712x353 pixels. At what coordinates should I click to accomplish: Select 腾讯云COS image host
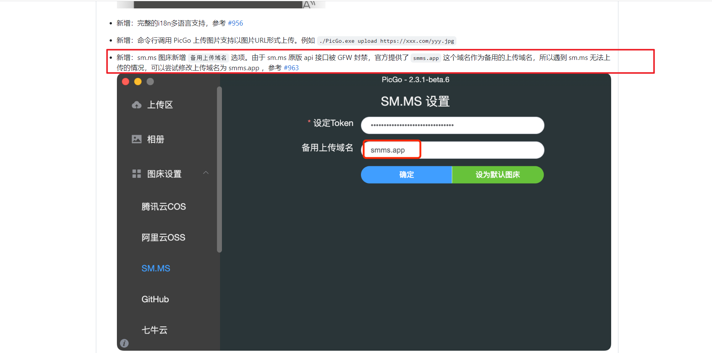click(164, 207)
